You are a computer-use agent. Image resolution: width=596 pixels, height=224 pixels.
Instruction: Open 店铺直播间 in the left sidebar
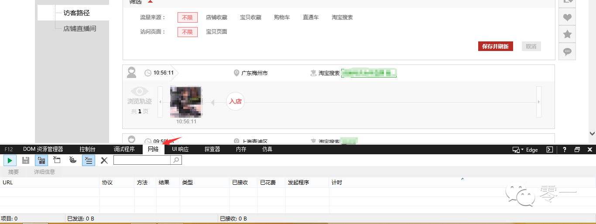(79, 28)
